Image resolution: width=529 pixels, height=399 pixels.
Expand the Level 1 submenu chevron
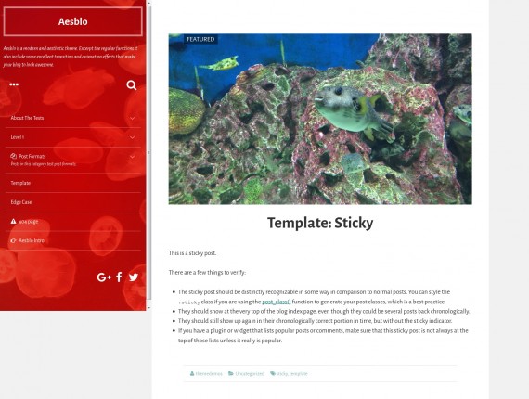pyautogui.click(x=132, y=137)
